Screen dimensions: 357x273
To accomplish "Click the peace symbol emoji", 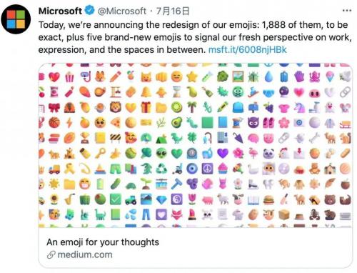I will [208, 169].
